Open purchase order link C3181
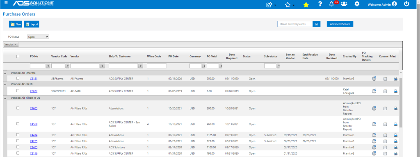 pyautogui.click(x=34, y=79)
